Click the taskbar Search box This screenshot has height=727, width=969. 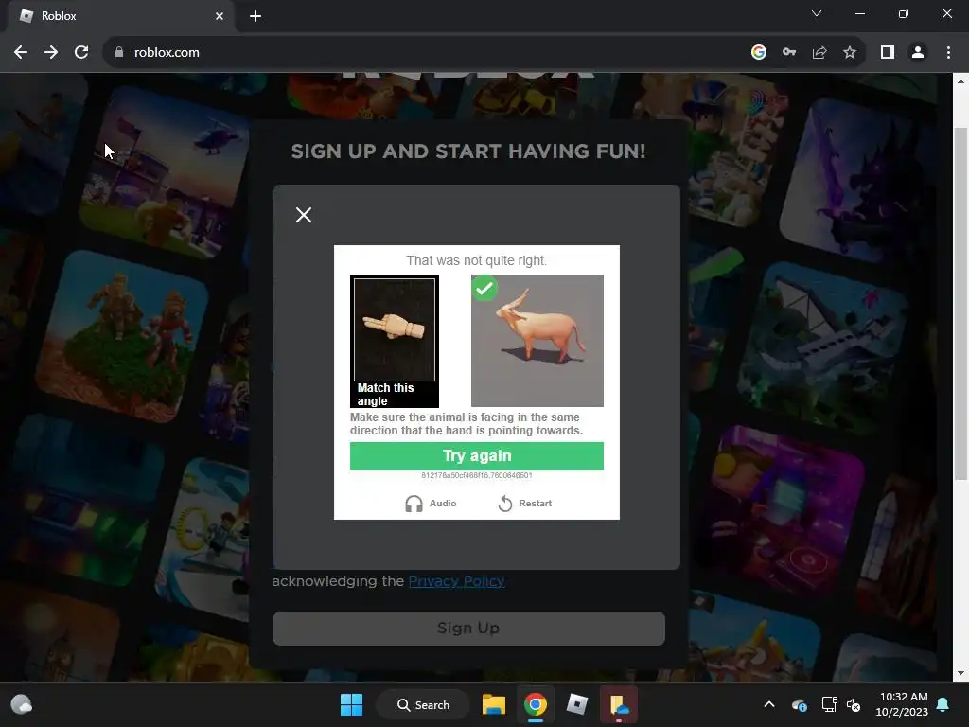click(x=423, y=704)
